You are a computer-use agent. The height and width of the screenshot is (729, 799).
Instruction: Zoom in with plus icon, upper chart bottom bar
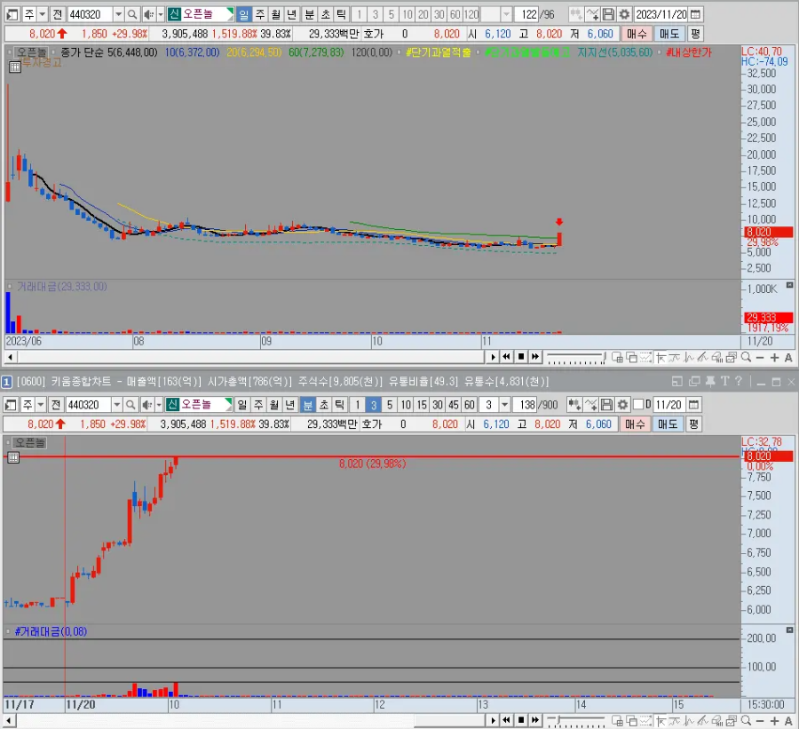click(x=774, y=357)
